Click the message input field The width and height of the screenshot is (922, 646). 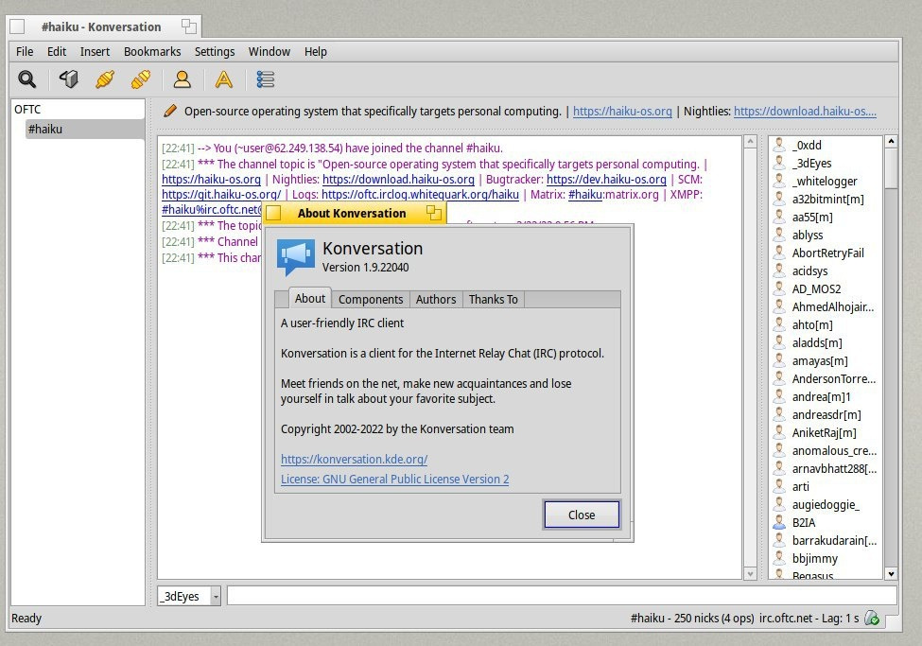click(562, 596)
